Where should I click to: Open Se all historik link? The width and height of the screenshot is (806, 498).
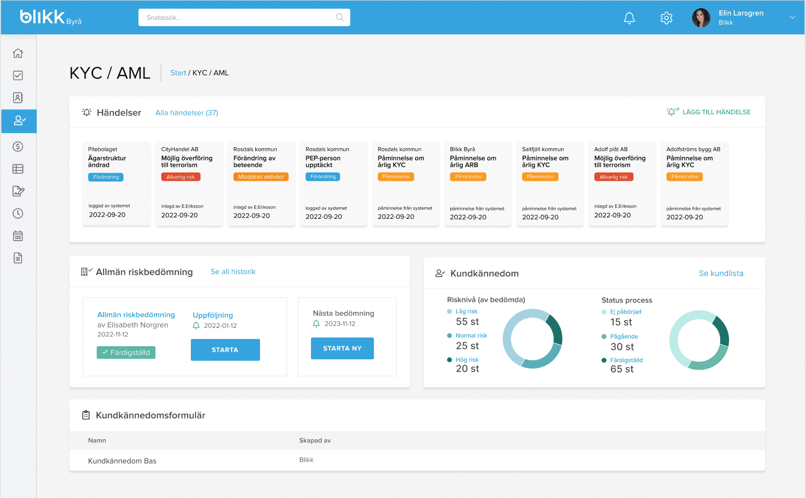tap(233, 272)
